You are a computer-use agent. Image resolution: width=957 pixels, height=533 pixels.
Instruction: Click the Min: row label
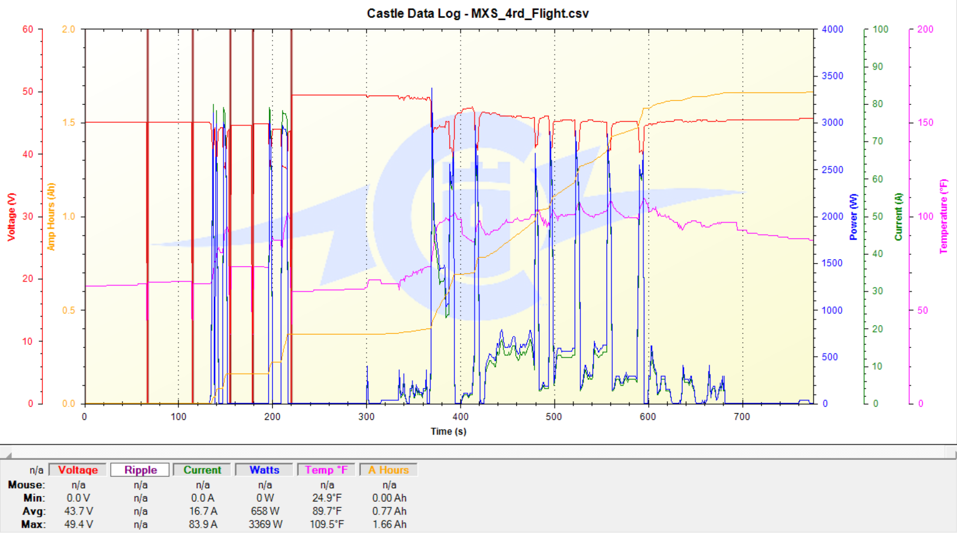(x=34, y=498)
